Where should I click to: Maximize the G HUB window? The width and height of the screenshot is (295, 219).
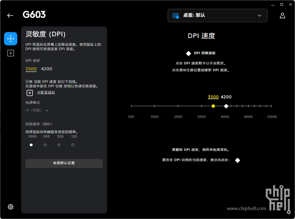tap(282, 5)
